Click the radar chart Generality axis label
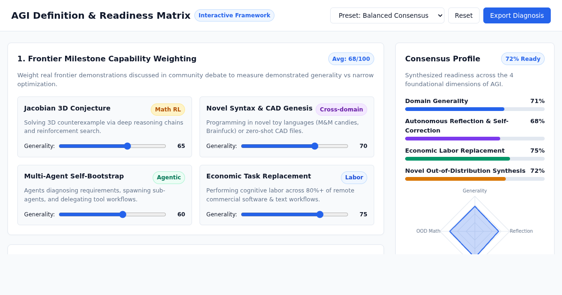 [x=475, y=191]
